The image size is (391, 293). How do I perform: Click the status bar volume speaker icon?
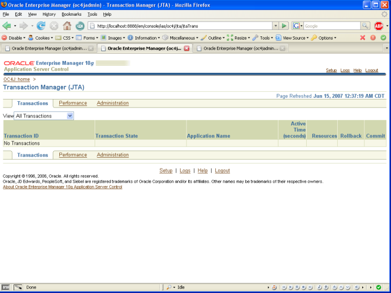click(x=357, y=287)
